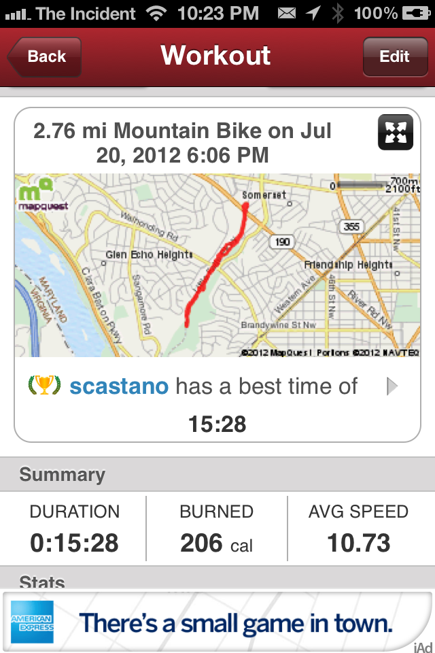
Task: Tap the route 355 shield on map
Action: pos(352,227)
